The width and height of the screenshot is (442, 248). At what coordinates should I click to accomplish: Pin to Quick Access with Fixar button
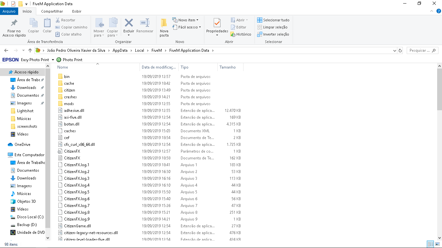14,27
